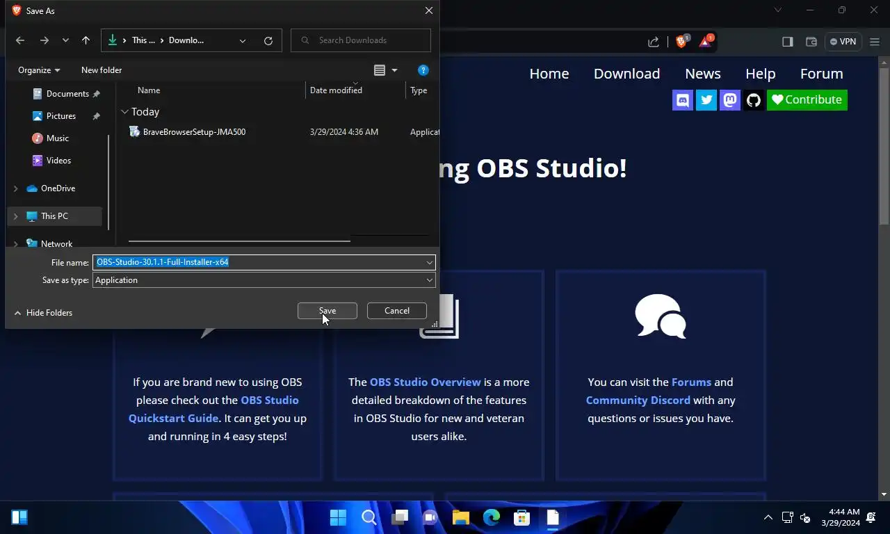Open Forum page on OBS website
This screenshot has height=534, width=890.
tap(822, 74)
